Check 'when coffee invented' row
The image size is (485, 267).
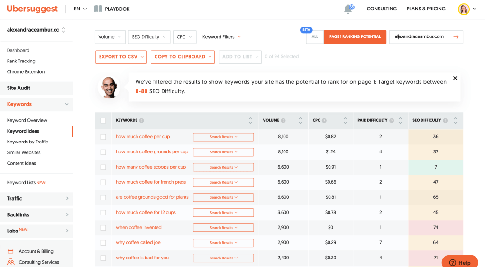103,228
